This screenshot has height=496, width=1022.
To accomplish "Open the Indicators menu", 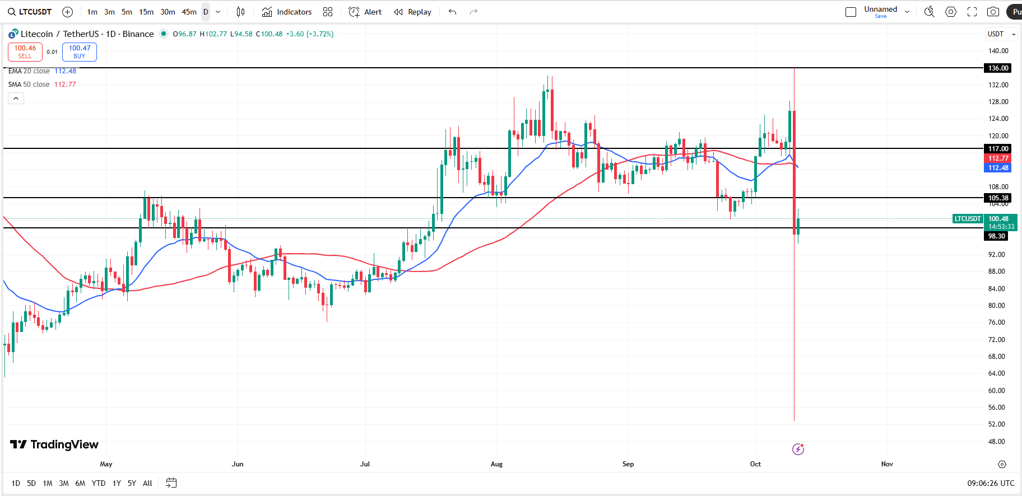I will coord(287,12).
